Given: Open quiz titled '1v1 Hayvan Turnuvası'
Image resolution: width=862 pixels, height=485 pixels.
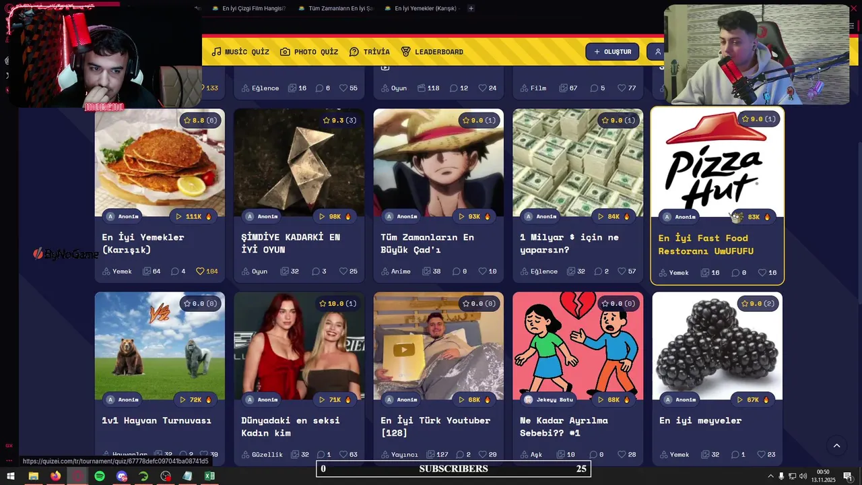Looking at the screenshot, I should (x=156, y=420).
